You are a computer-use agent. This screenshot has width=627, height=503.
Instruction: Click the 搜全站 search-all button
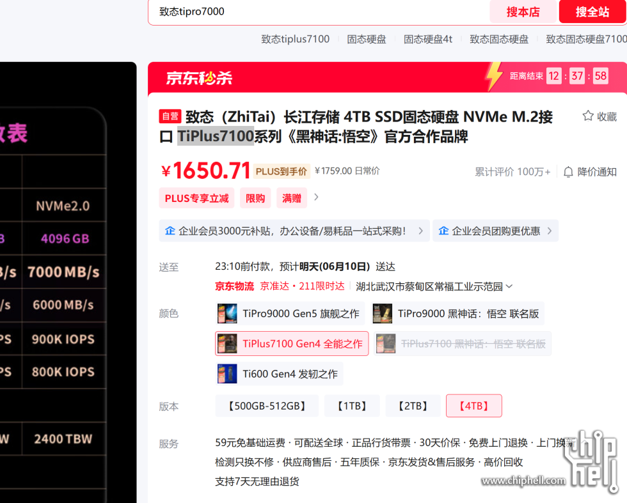pyautogui.click(x=592, y=12)
